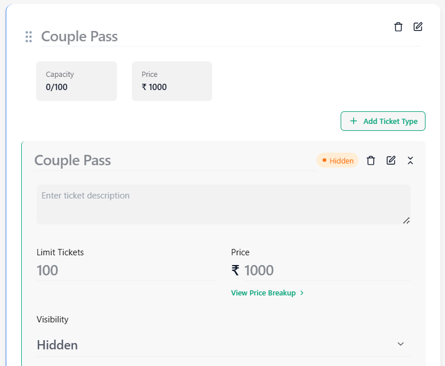Add Ticket Type button
This screenshot has height=366, width=445.
click(x=383, y=121)
